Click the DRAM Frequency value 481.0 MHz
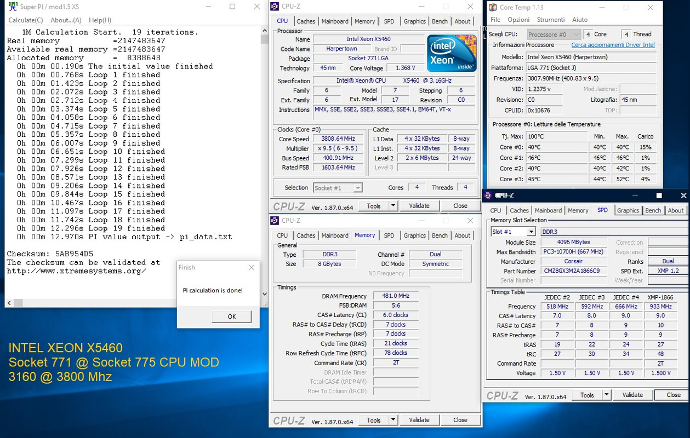 [x=396, y=296]
